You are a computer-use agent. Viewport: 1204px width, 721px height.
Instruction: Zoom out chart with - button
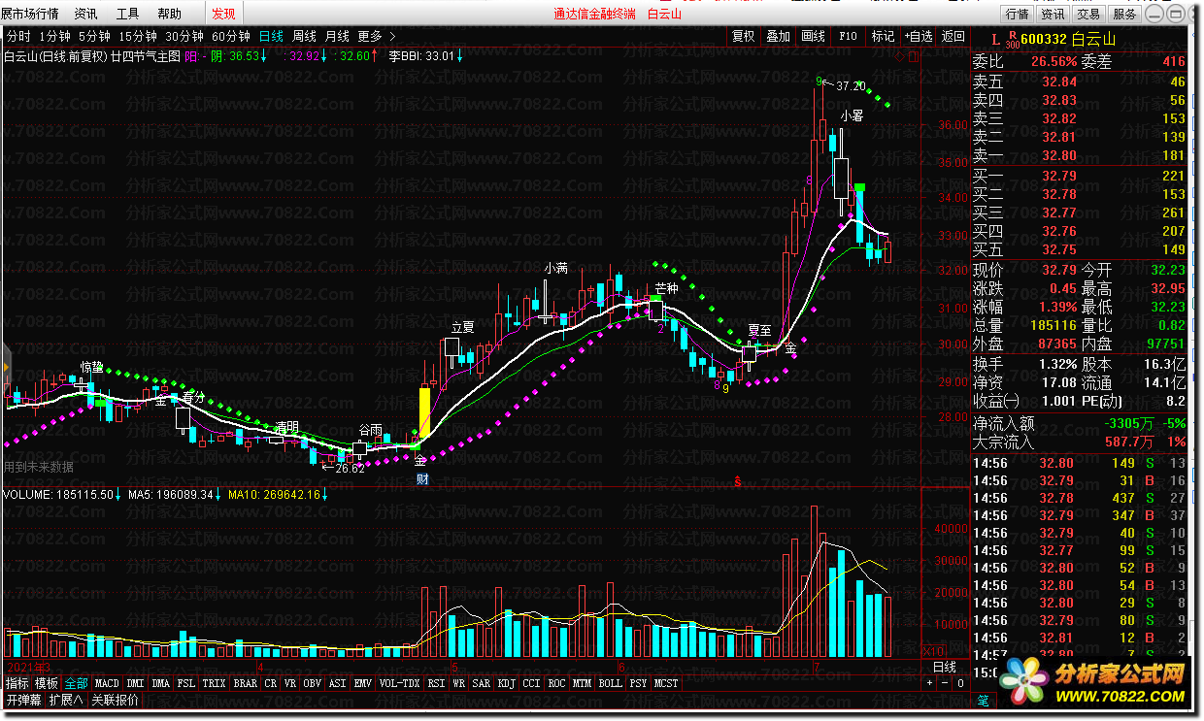[945, 683]
